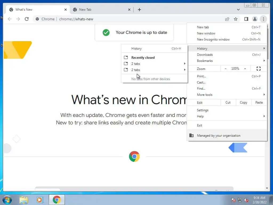Switch to the What's New tab

pos(38,10)
